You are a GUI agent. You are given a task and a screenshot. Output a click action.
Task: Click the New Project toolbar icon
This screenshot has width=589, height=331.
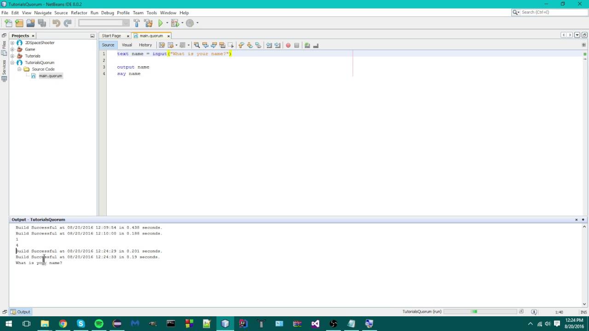click(x=19, y=23)
